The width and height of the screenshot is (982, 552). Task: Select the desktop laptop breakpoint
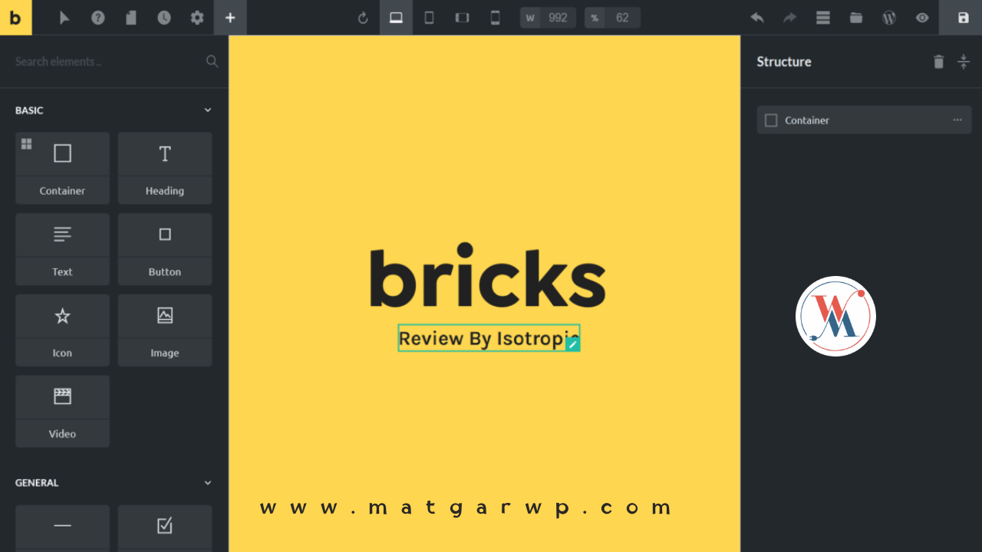click(x=396, y=18)
